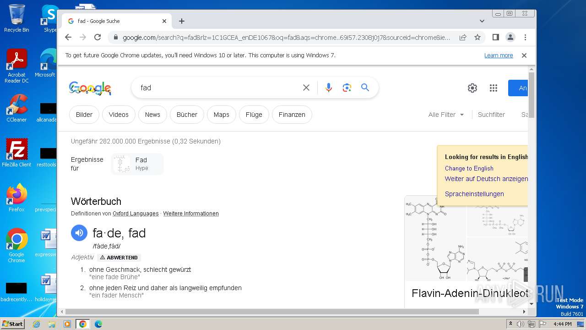586x330 pixels.
Task: Open File Explorer in taskbar
Action: 52,324
